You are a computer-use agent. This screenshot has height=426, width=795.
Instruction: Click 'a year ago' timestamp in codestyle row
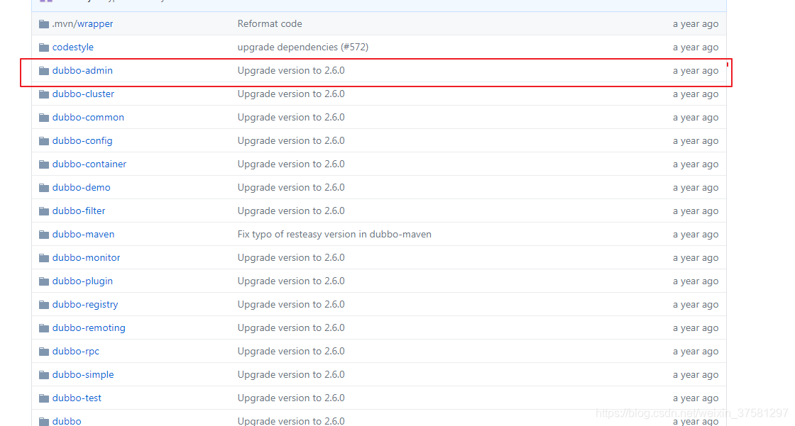coord(696,47)
